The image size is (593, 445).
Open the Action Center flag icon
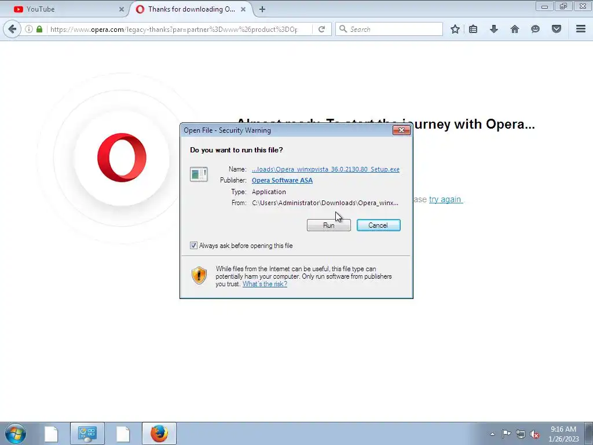506,434
